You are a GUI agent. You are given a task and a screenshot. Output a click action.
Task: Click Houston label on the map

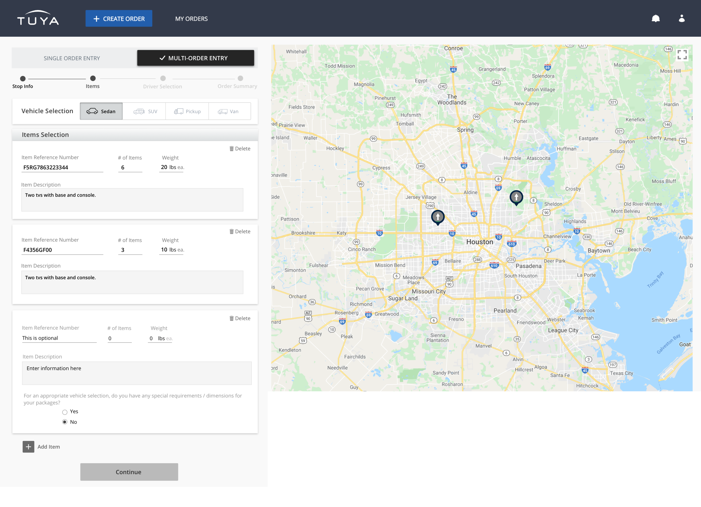click(x=479, y=242)
